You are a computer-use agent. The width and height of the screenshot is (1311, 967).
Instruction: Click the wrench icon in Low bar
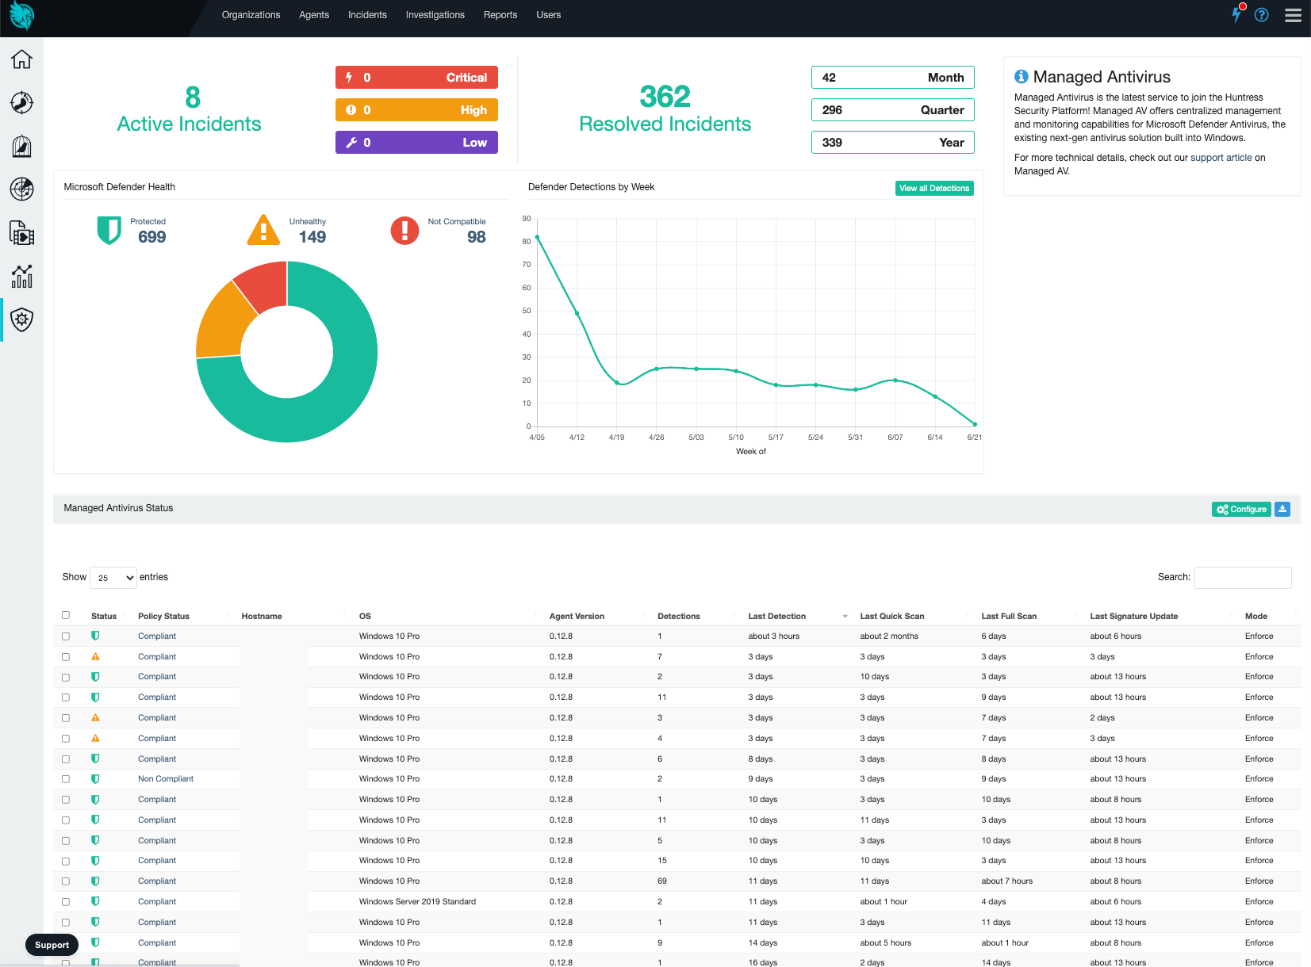coord(351,143)
